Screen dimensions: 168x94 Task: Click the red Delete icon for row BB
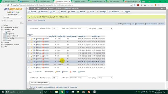tap(43, 45)
